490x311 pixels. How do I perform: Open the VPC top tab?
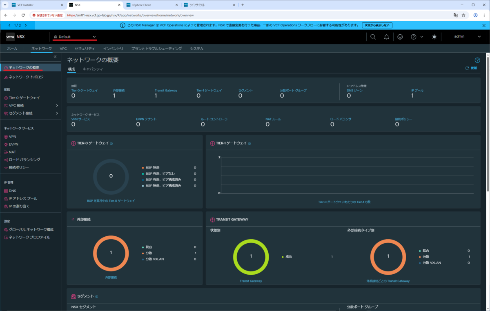(63, 49)
